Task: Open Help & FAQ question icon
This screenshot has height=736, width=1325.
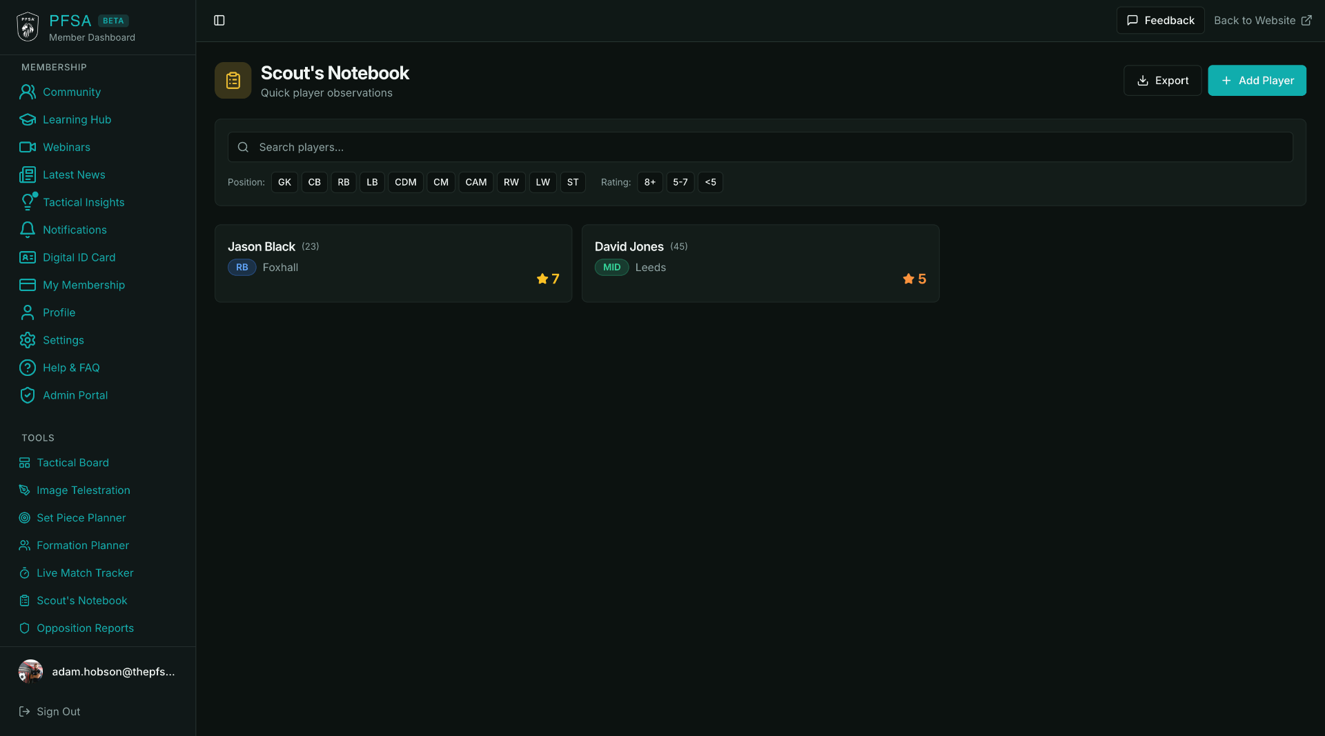Action: [28, 368]
